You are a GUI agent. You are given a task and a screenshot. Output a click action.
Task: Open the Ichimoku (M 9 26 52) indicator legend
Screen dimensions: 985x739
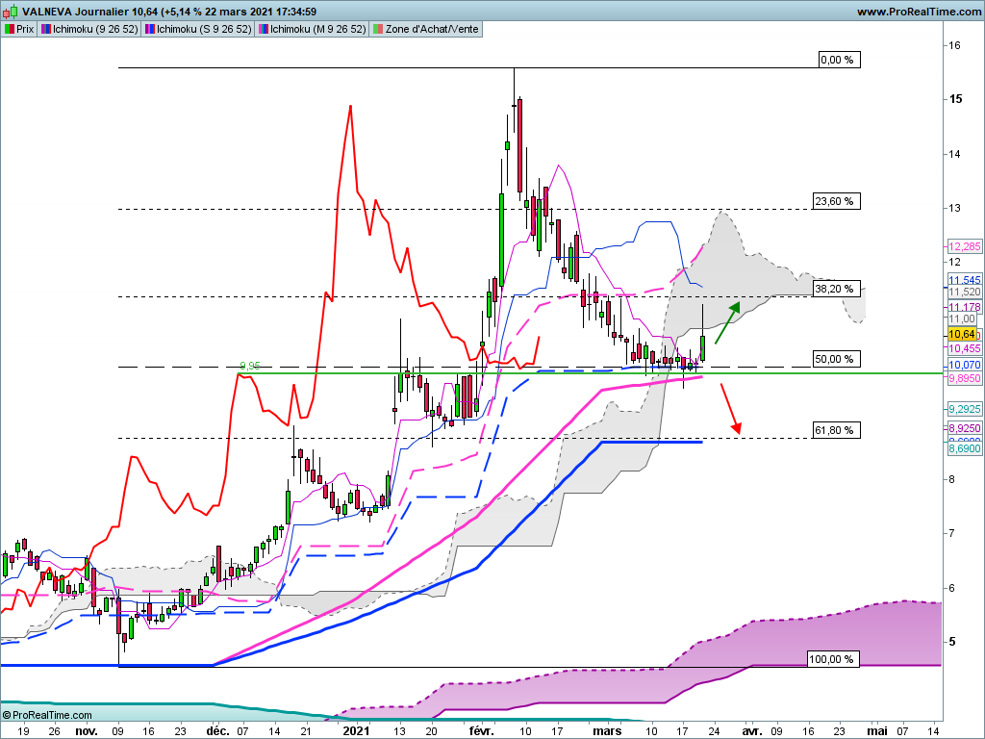coord(312,29)
